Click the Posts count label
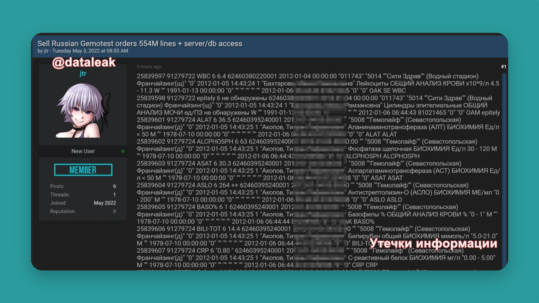 [57, 186]
